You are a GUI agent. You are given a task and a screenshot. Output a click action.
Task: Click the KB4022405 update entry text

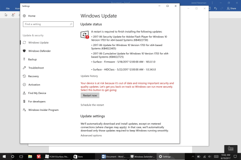pyautogui.click(x=127, y=47)
